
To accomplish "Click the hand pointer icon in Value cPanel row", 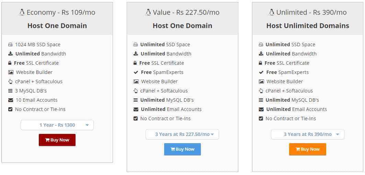I will [x=136, y=91].
